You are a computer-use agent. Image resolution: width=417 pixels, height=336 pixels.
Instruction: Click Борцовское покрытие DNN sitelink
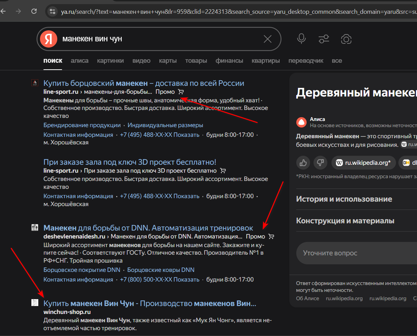(x=82, y=270)
